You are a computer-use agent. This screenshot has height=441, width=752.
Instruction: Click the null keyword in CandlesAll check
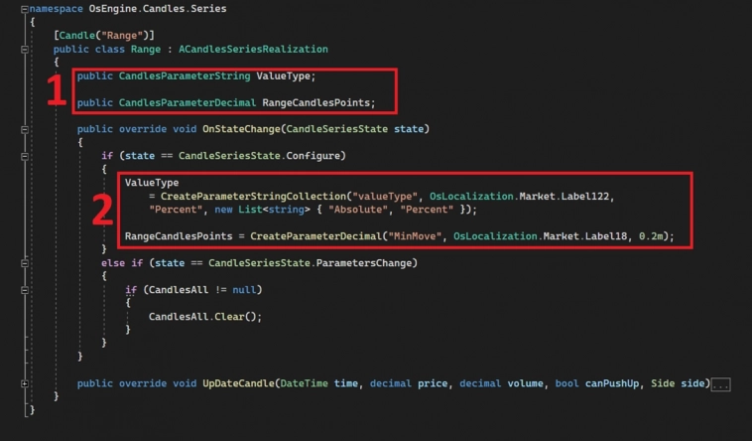click(244, 290)
